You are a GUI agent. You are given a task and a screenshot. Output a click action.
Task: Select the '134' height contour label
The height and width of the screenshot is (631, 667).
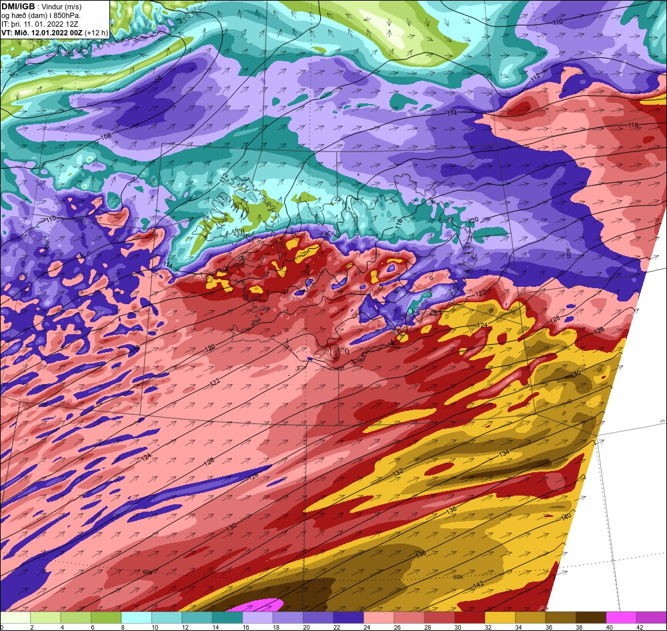pos(504,453)
